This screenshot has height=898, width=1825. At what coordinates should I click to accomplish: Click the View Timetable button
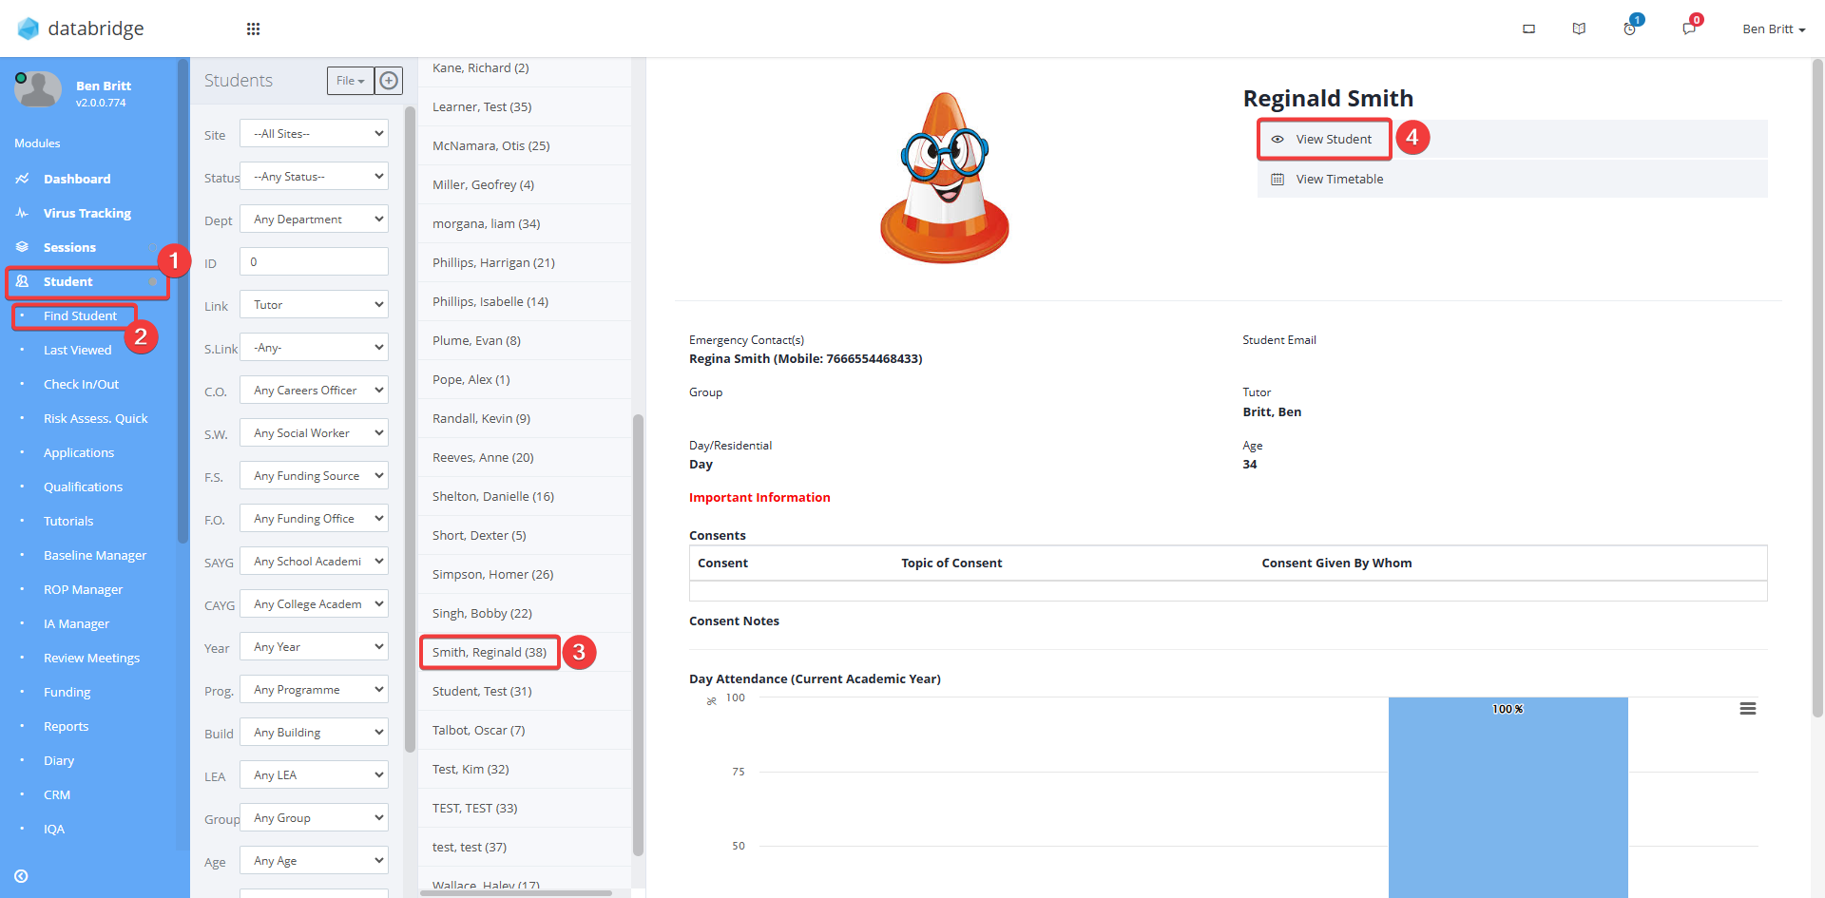click(1512, 180)
